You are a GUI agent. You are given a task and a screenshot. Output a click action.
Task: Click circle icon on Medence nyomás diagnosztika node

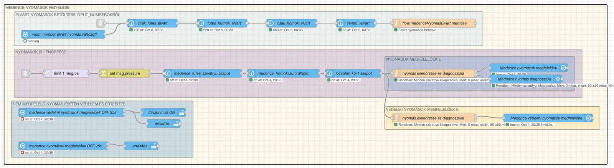[558, 79]
